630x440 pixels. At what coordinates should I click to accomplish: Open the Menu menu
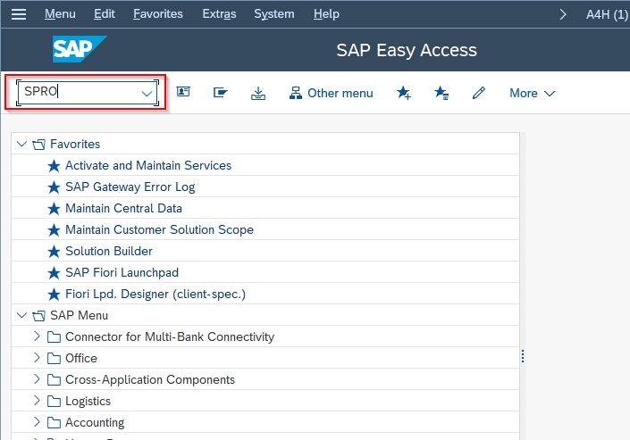pos(60,14)
